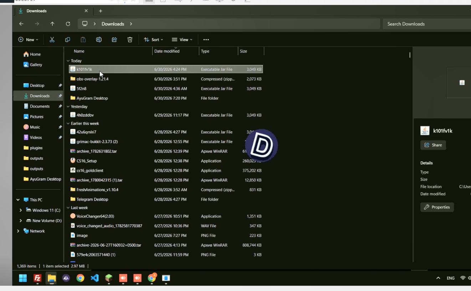Go up one folder with Up arrow

pyautogui.click(x=52, y=24)
